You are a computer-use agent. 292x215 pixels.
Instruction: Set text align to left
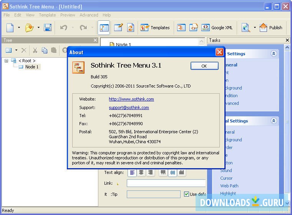132,172
